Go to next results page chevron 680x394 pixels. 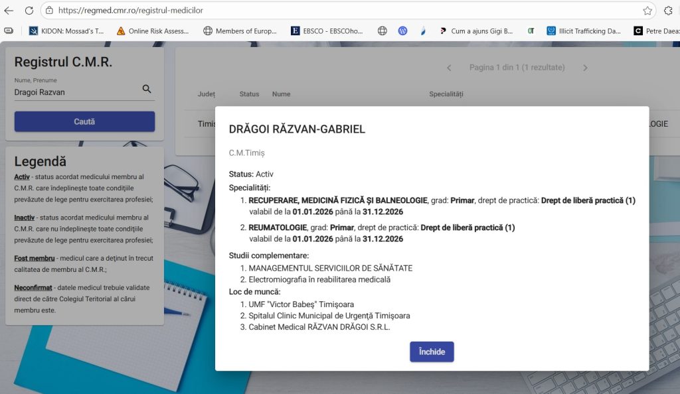point(585,68)
